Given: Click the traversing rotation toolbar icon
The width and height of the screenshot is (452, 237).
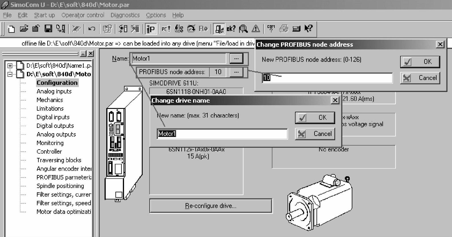Looking at the screenshot, I should tap(191, 28).
